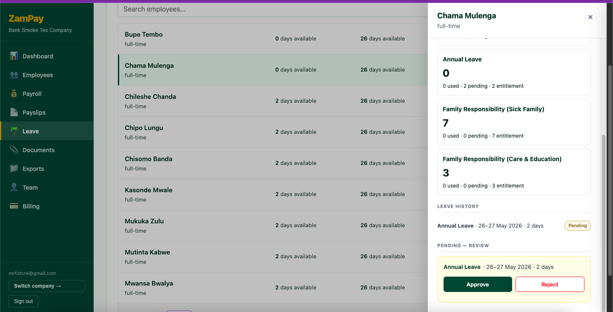Click the ZamPay logo text
The width and height of the screenshot is (613, 312).
pyautogui.click(x=26, y=19)
